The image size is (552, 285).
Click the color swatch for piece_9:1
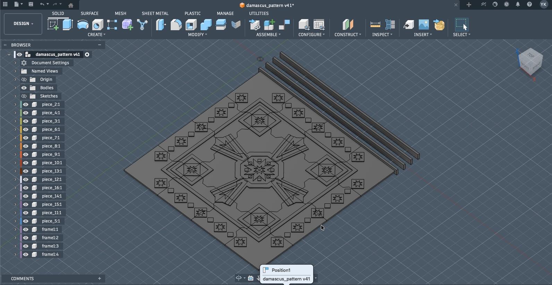22,154
